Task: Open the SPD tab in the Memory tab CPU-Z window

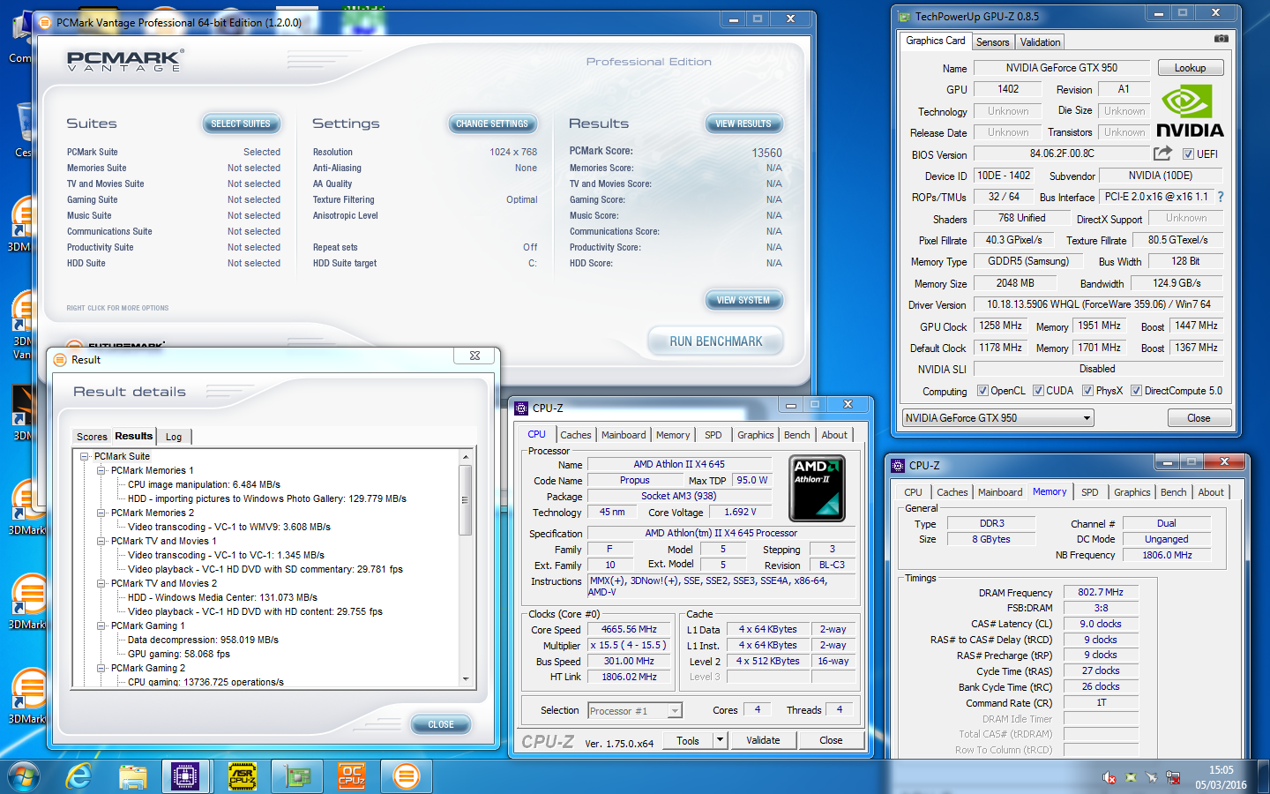Action: click(x=1090, y=492)
